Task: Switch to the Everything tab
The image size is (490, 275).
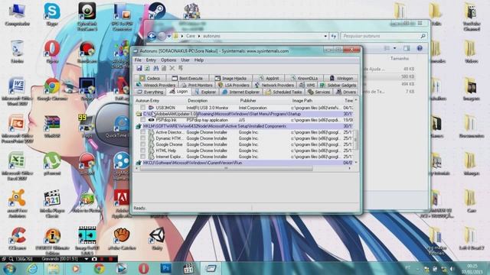Action: 150,92
